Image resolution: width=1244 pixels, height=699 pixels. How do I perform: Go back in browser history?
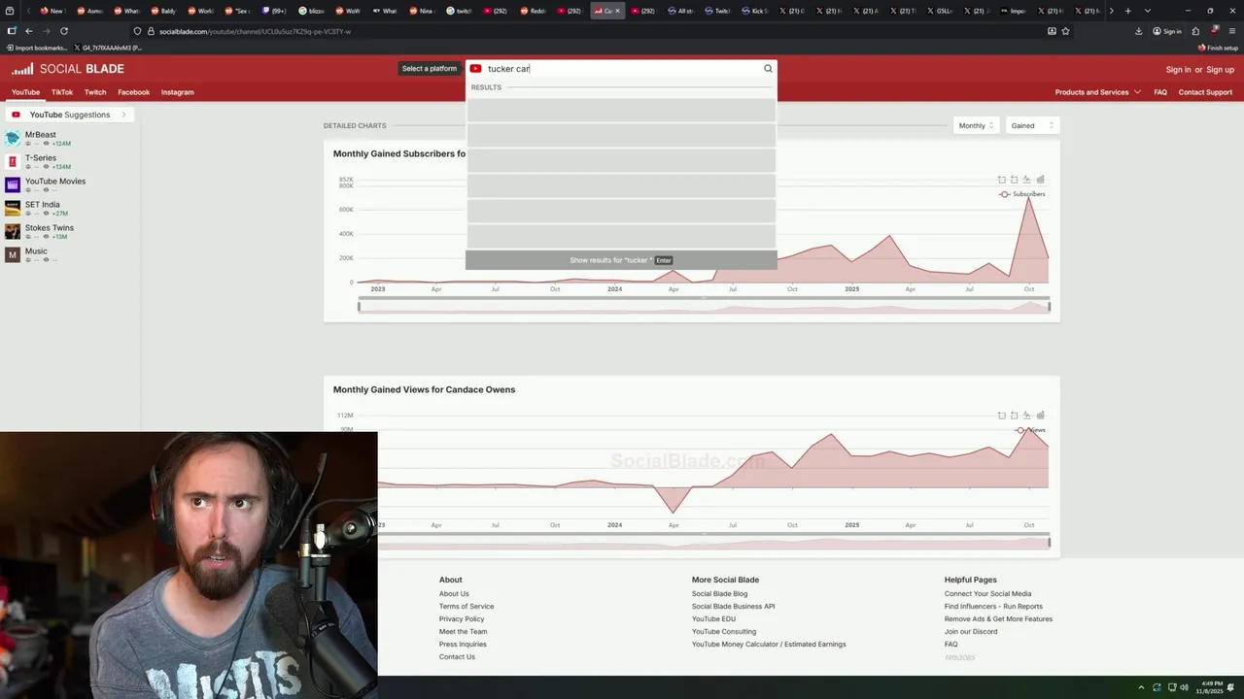click(29, 31)
